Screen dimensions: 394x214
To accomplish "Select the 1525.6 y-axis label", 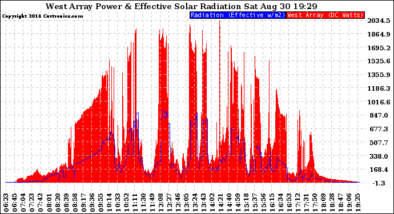I will point(379,61).
